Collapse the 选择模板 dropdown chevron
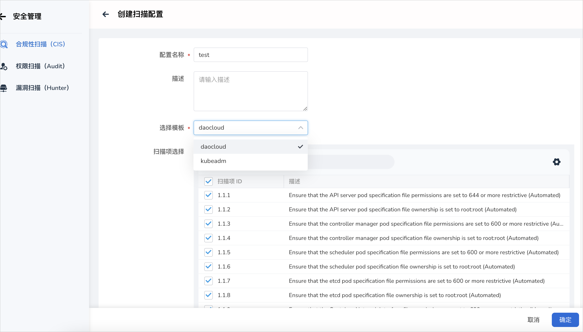 (x=300, y=128)
